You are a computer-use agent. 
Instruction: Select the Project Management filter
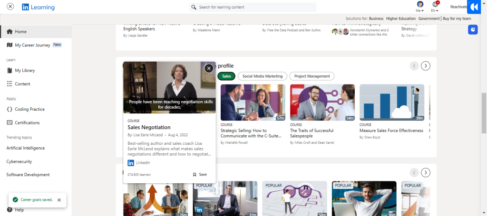click(x=312, y=76)
